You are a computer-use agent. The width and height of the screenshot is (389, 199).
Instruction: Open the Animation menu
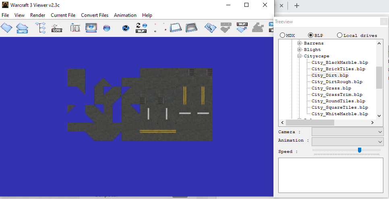(125, 15)
